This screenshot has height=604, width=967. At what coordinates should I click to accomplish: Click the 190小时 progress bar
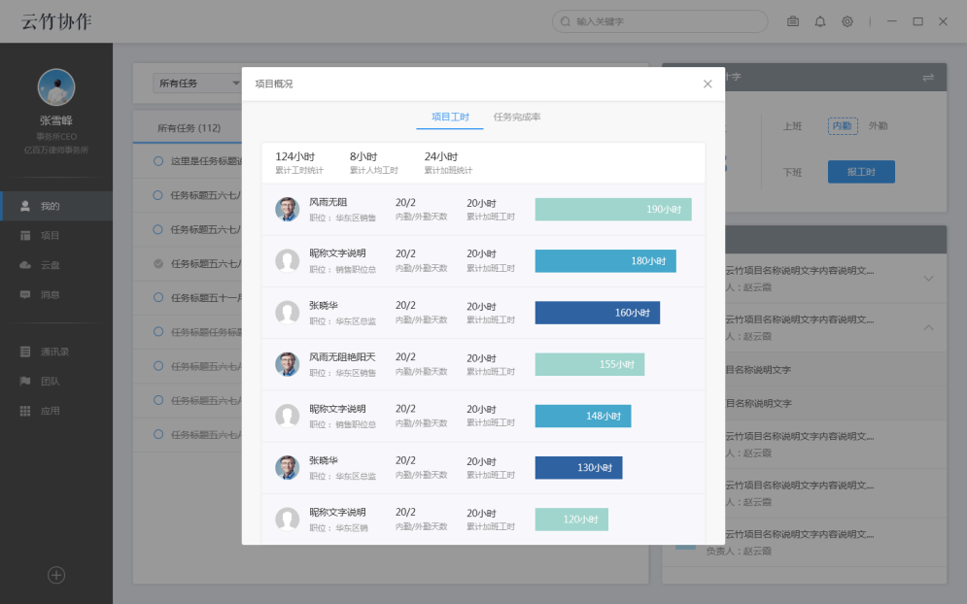pos(613,209)
